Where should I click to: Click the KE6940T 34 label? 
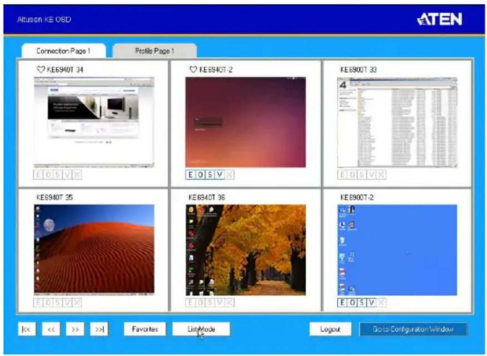pos(65,70)
